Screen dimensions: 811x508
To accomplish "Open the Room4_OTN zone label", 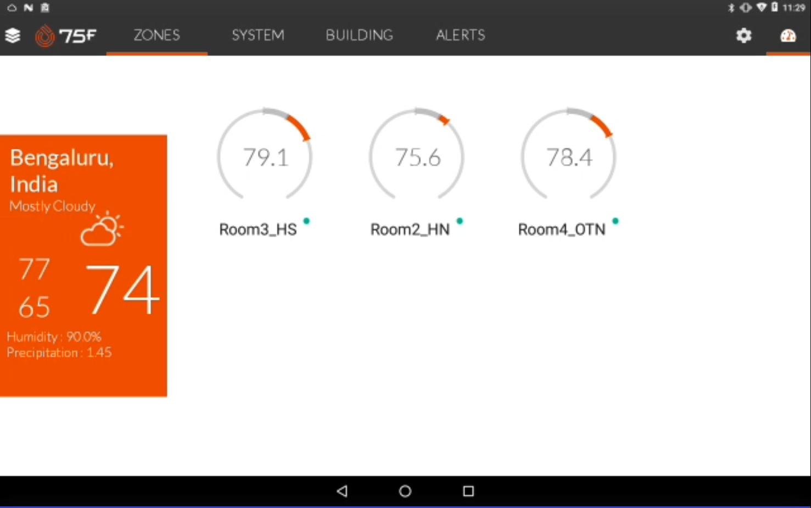I will [562, 230].
